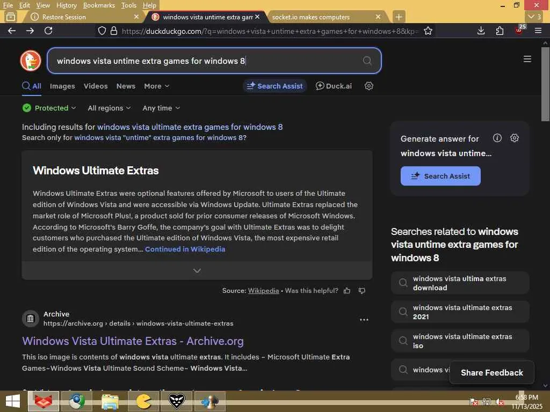Expand the More search categories dropdown
Viewport: 550px width, 412px height.
click(156, 86)
